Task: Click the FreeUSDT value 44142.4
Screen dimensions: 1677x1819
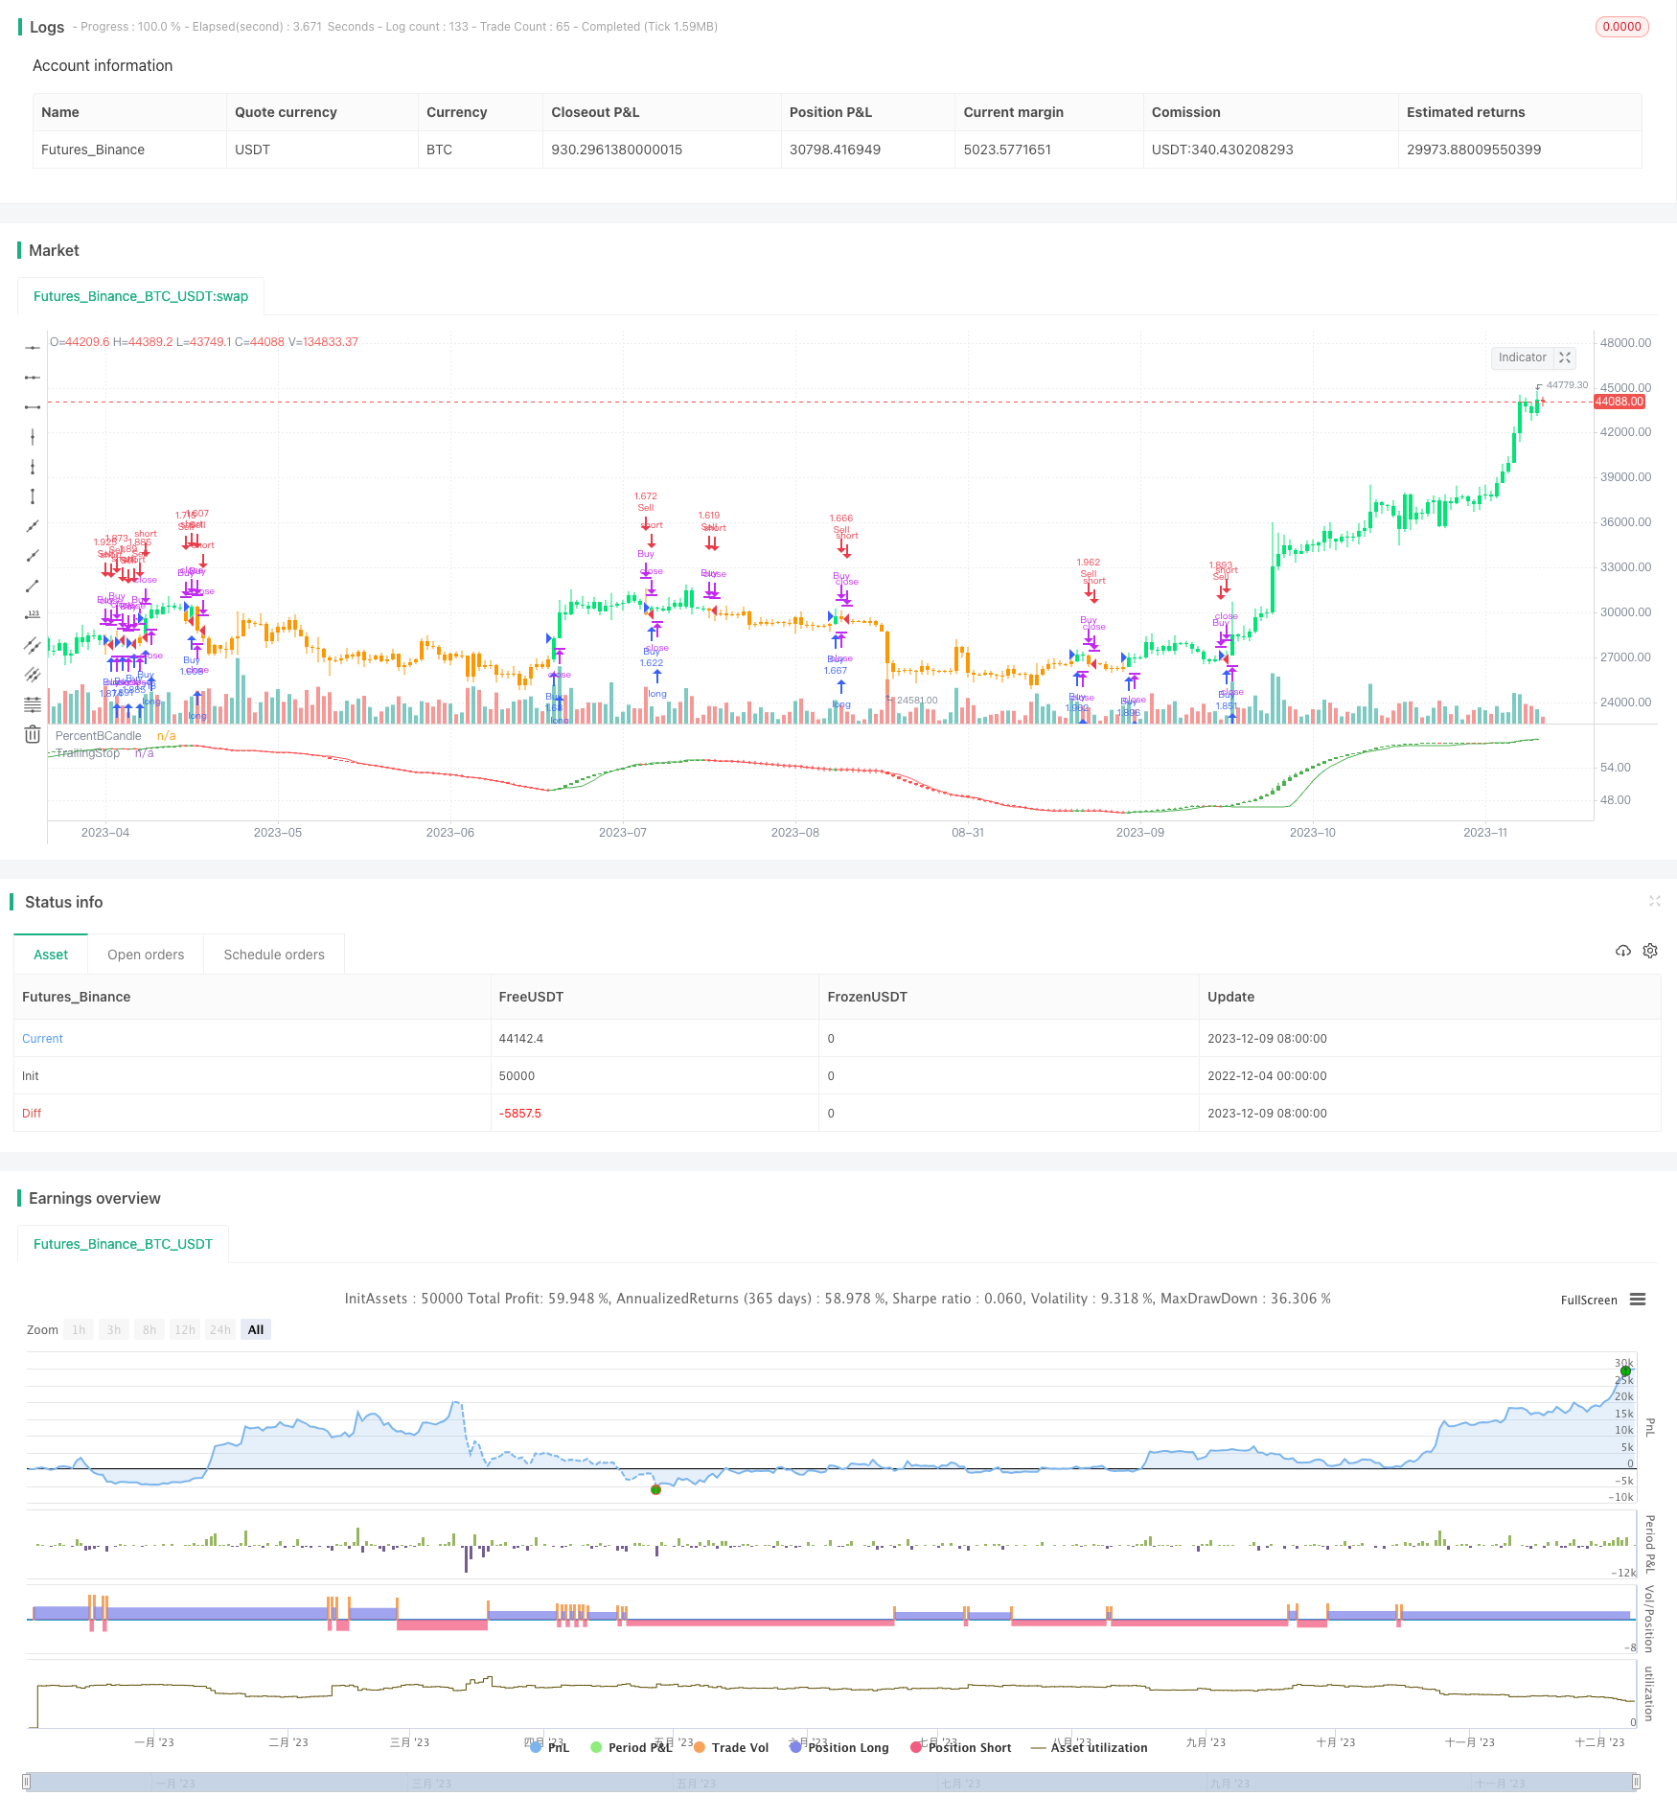Action: 521,1039
